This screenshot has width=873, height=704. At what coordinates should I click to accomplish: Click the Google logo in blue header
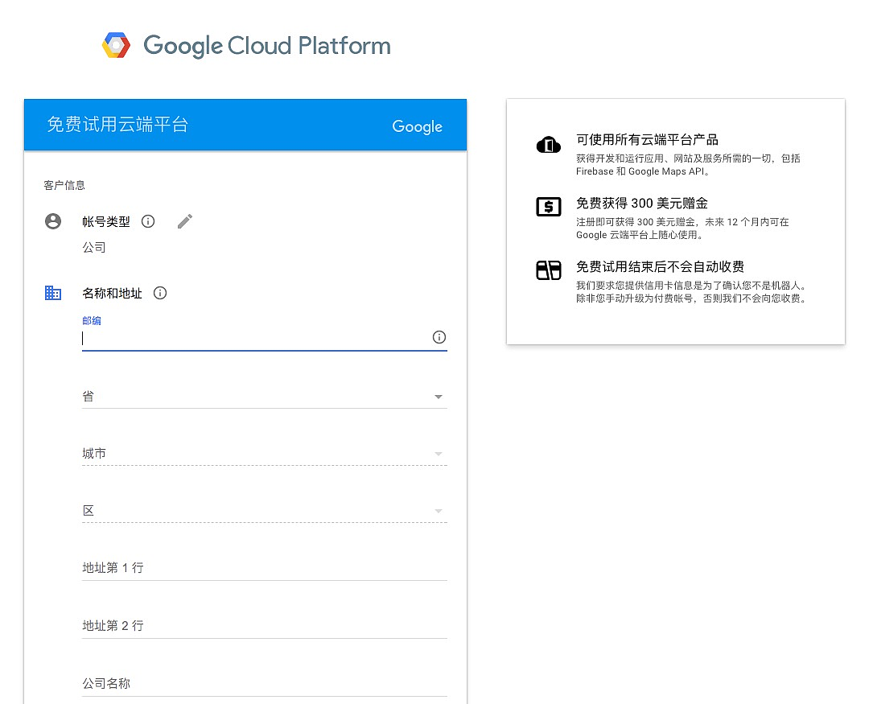click(x=417, y=126)
